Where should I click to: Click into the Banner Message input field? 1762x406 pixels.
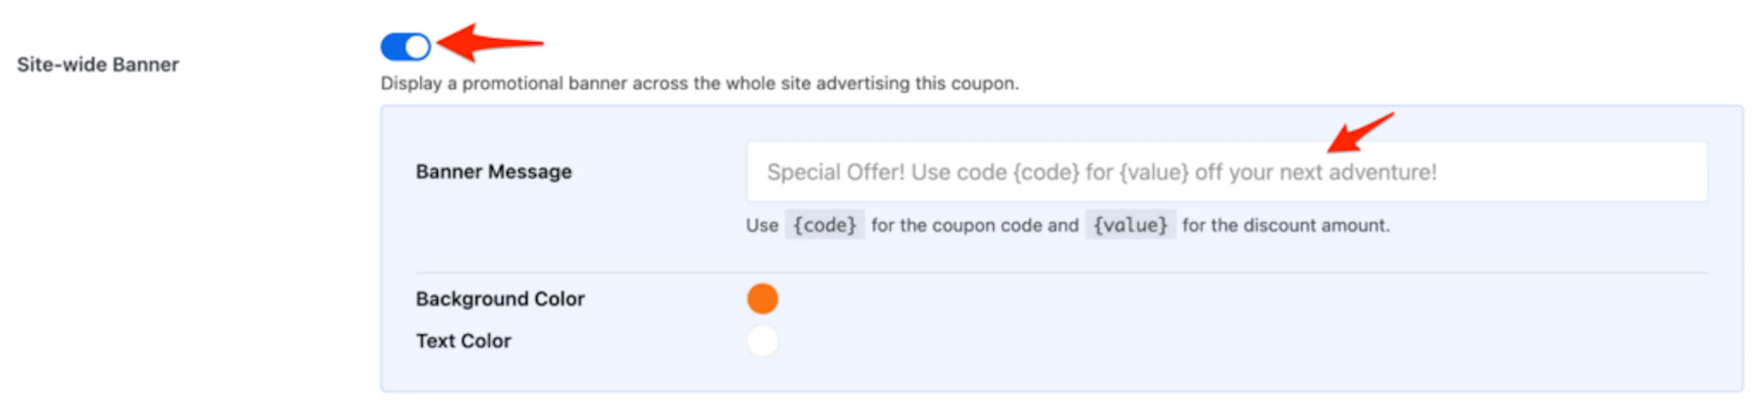(x=1227, y=172)
